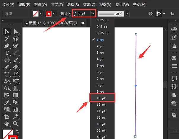This screenshot has width=179, height=139.
Task: Open the stroke color dropdown arrow
Action: tap(54, 14)
